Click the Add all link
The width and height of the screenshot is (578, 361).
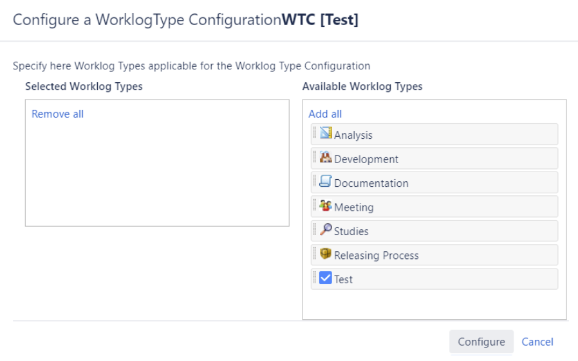tap(325, 114)
